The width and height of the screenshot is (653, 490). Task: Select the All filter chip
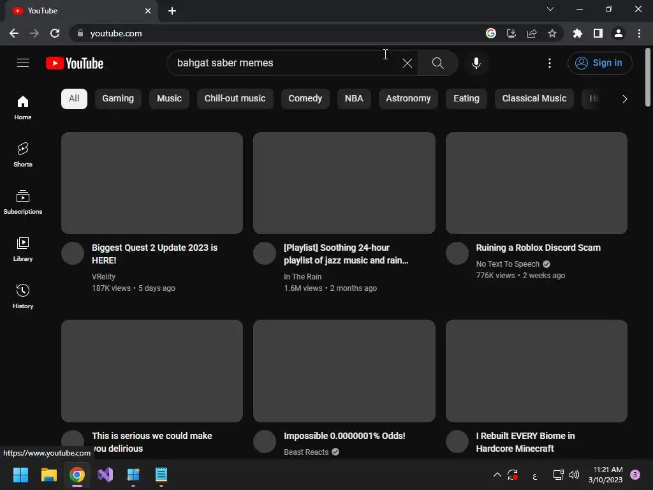74,99
